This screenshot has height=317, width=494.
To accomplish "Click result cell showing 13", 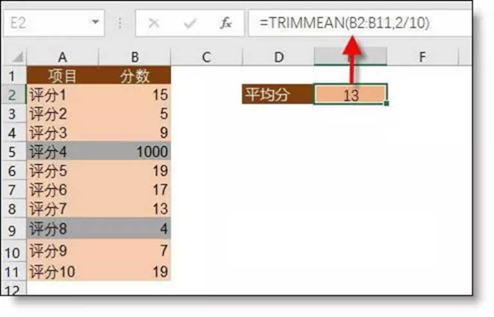I will [351, 95].
